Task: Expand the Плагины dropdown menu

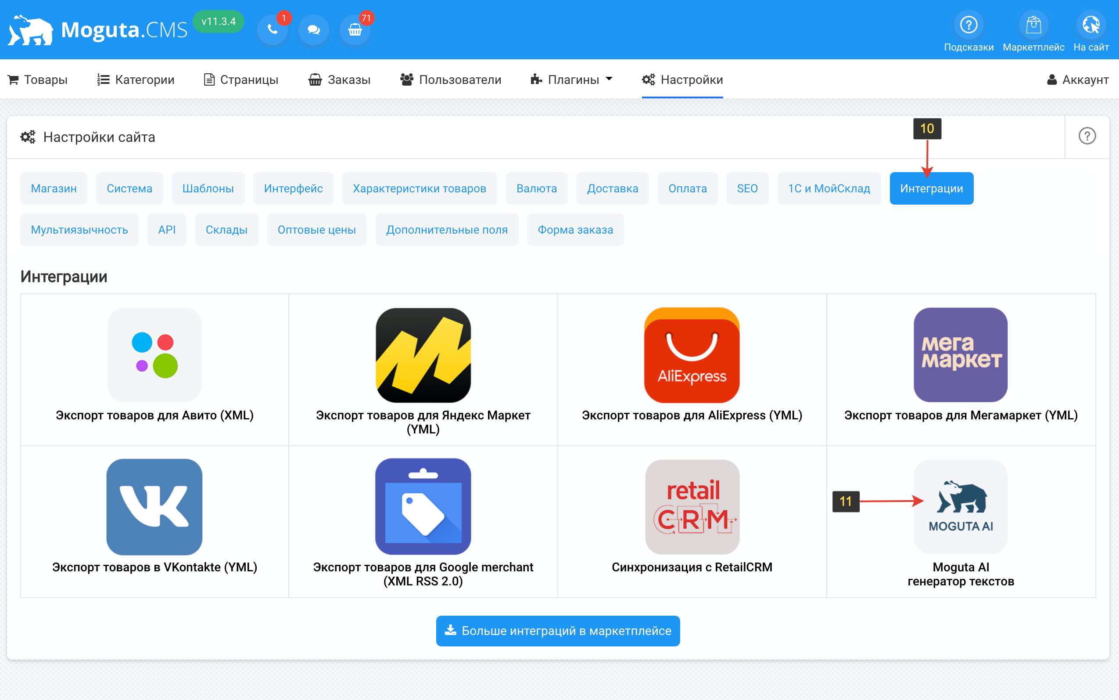Action: click(x=572, y=79)
